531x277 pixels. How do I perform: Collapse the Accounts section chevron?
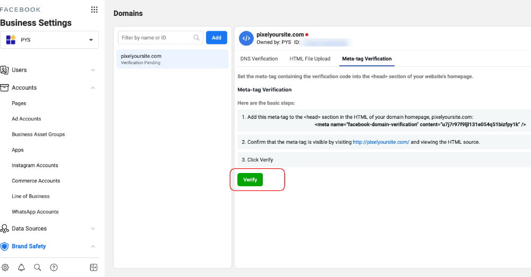pyautogui.click(x=93, y=88)
